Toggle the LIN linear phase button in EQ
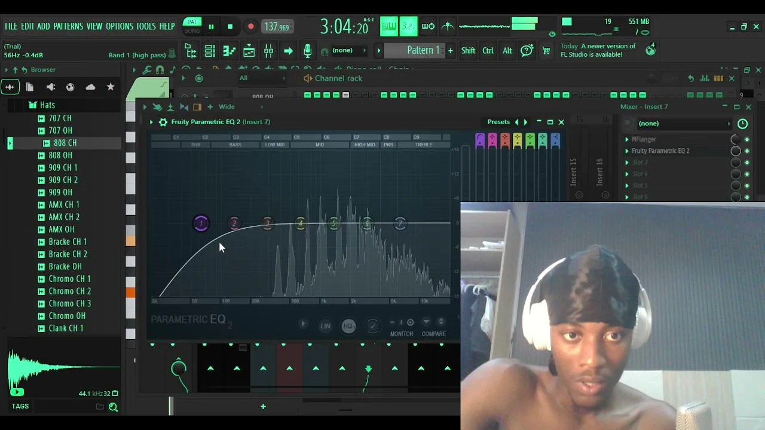765x430 pixels. coord(325,326)
